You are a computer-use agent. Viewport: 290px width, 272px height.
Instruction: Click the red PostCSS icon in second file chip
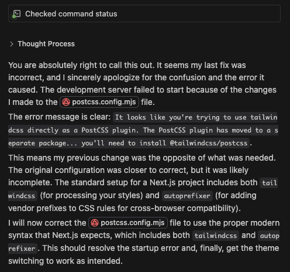tap(95, 223)
